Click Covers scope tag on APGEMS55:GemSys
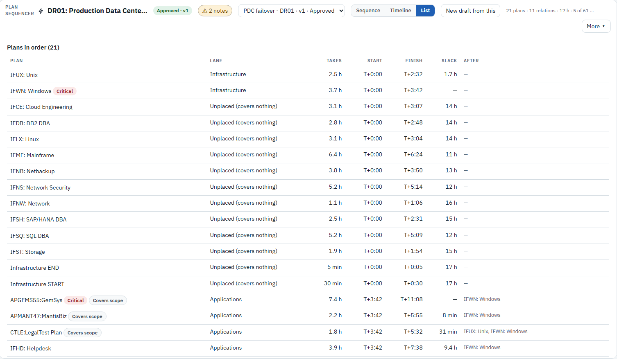Viewport: 617px width, 359px height. coord(108,300)
